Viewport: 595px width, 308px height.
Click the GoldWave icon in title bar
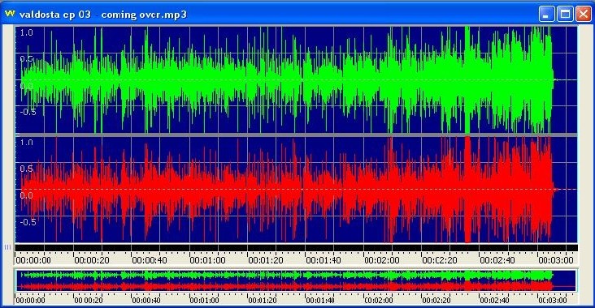pyautogui.click(x=10, y=14)
